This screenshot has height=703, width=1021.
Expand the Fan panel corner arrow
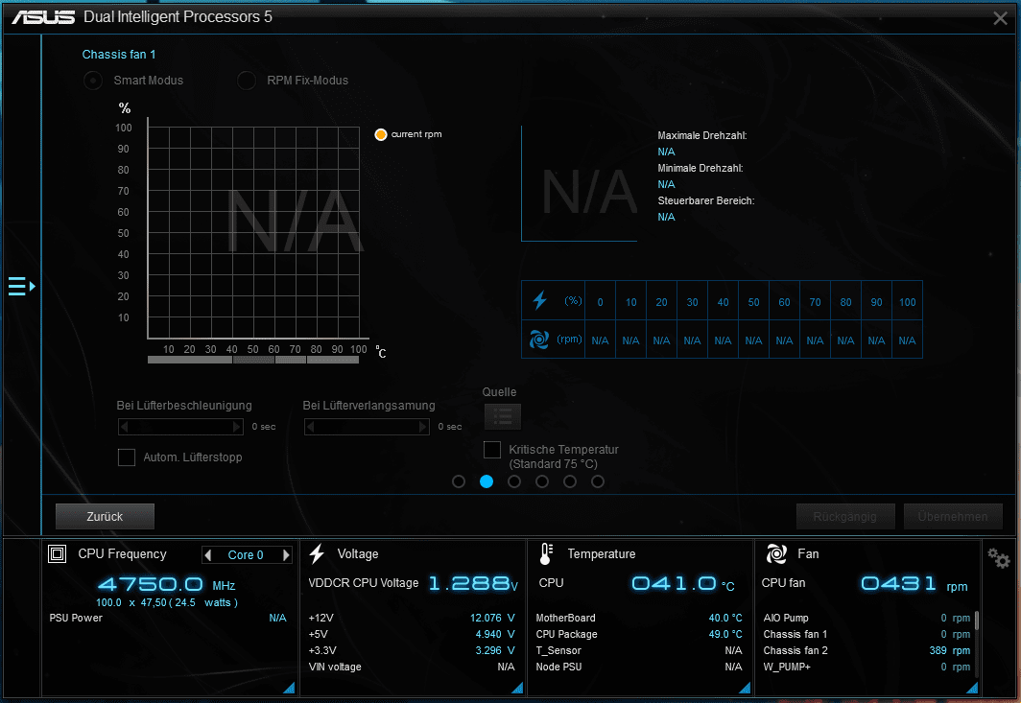[971, 688]
